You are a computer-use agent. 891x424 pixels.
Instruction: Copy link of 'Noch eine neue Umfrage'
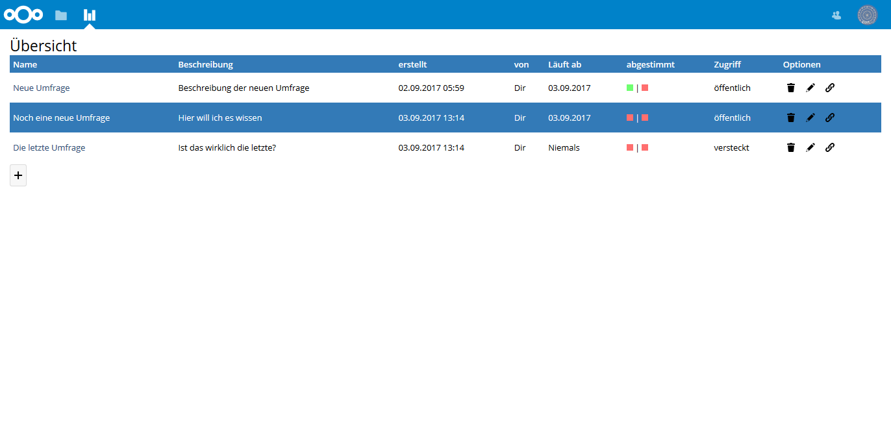click(829, 118)
